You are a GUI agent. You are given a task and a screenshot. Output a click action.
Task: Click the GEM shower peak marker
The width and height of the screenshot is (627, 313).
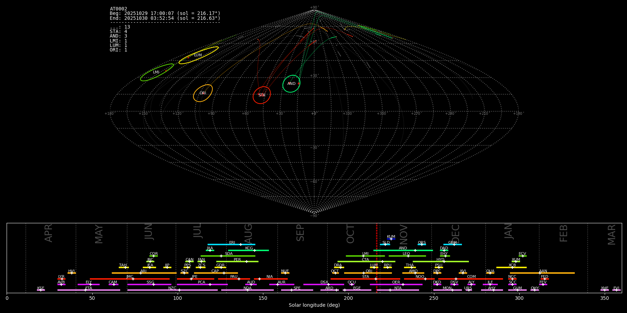454,244
